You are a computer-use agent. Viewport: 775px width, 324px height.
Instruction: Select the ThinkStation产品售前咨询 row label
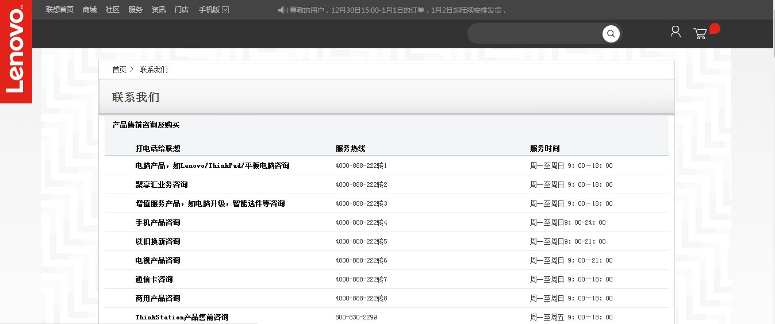point(182,317)
